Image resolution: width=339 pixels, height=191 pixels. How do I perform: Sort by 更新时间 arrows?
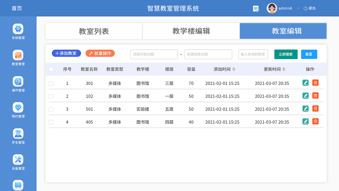284,69
